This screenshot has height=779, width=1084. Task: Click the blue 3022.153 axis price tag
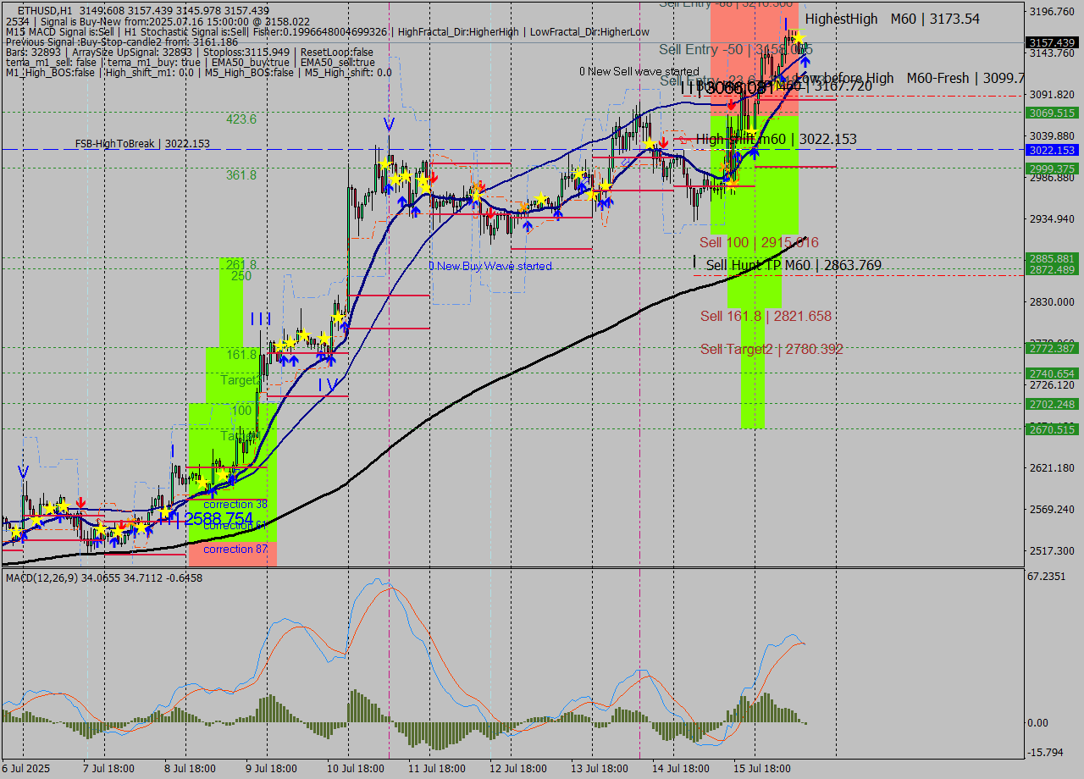pos(1052,150)
